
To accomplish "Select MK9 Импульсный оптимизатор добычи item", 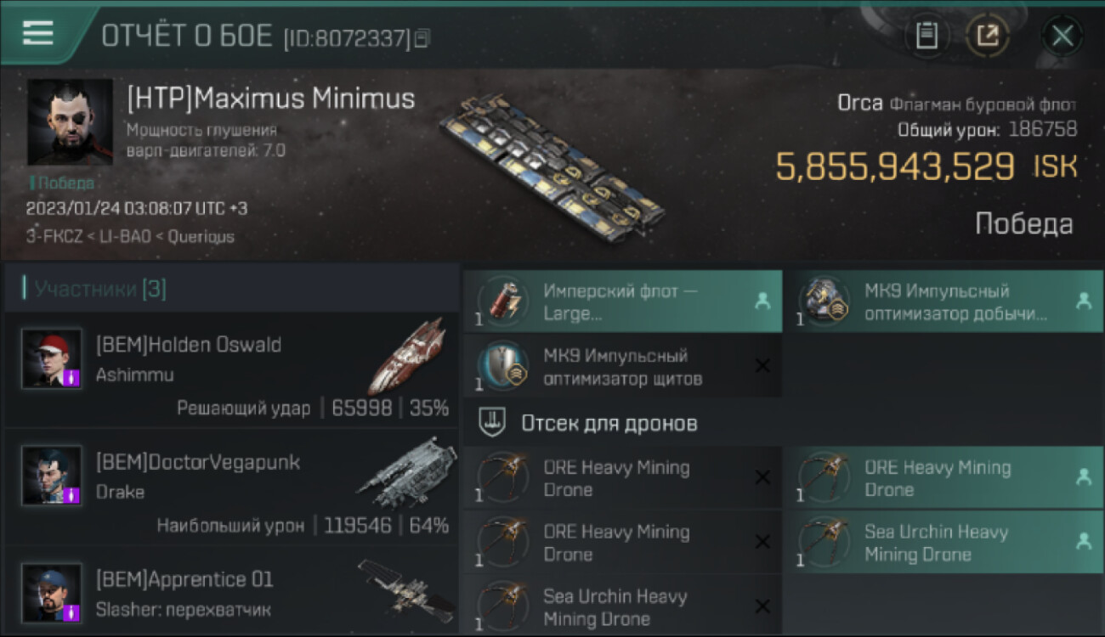I will (943, 302).
